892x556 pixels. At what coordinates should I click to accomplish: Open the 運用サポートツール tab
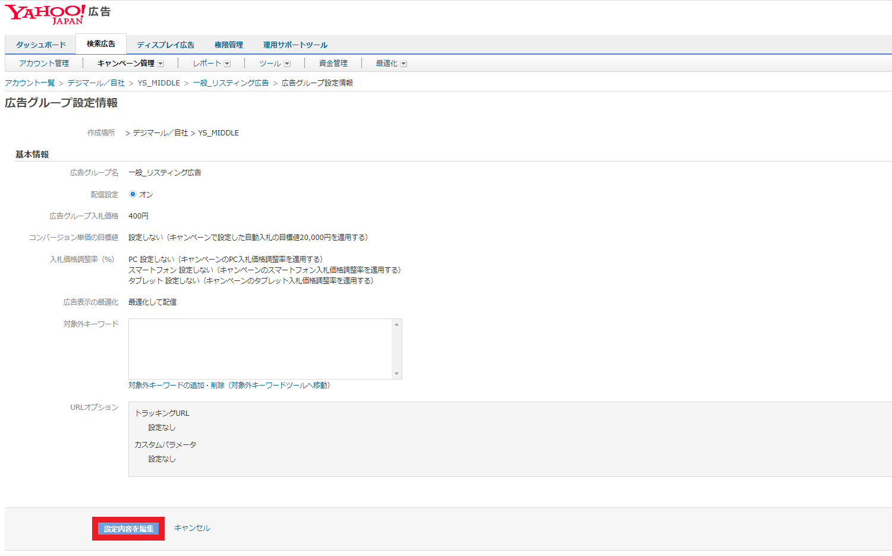coord(295,45)
